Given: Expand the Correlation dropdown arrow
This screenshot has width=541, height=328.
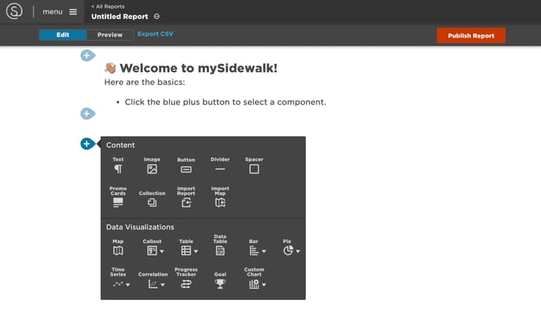Looking at the screenshot, I should [x=163, y=285].
